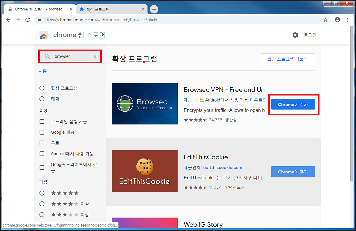Viewport: 356px width, 231px height.
Task: Click the browsec search input field
Action: (x=70, y=56)
